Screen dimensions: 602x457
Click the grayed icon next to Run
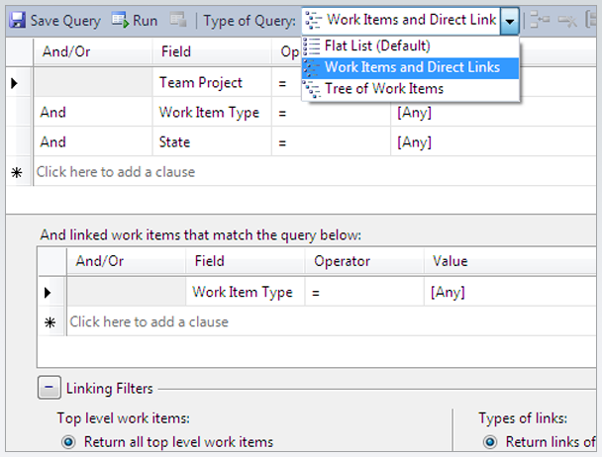177,20
